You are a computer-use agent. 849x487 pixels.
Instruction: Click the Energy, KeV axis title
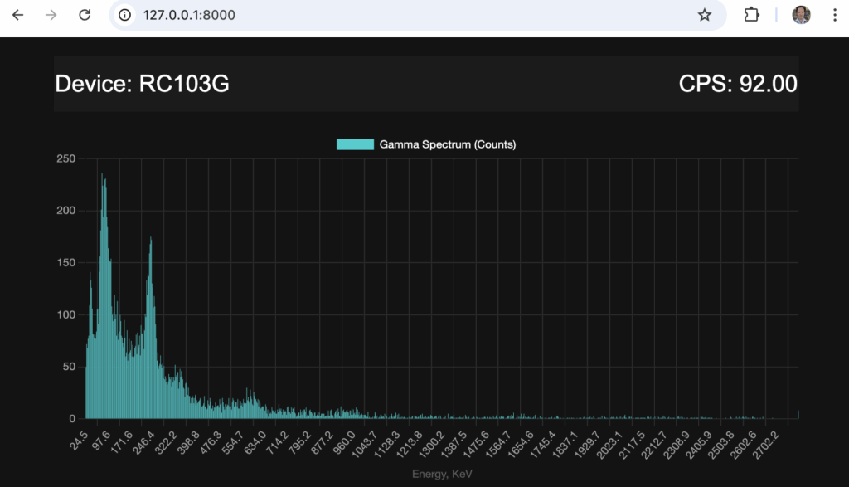(442, 474)
